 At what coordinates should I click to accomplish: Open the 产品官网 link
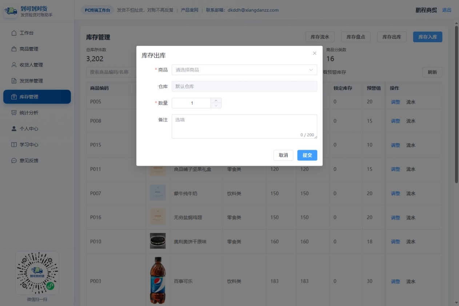click(x=189, y=10)
